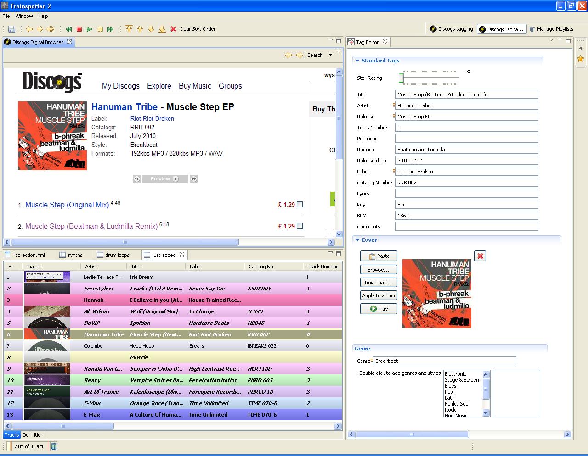Viewport: 588px width, 456px height.
Task: Click the trash can icon in status bar
Action: [x=54, y=446]
